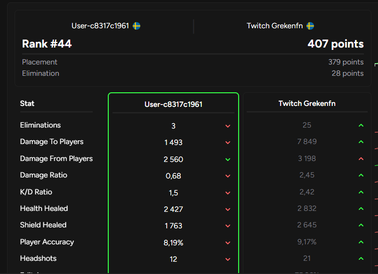Click the Eliminations stat label
Image resolution: width=378 pixels, height=274 pixels.
click(40, 125)
